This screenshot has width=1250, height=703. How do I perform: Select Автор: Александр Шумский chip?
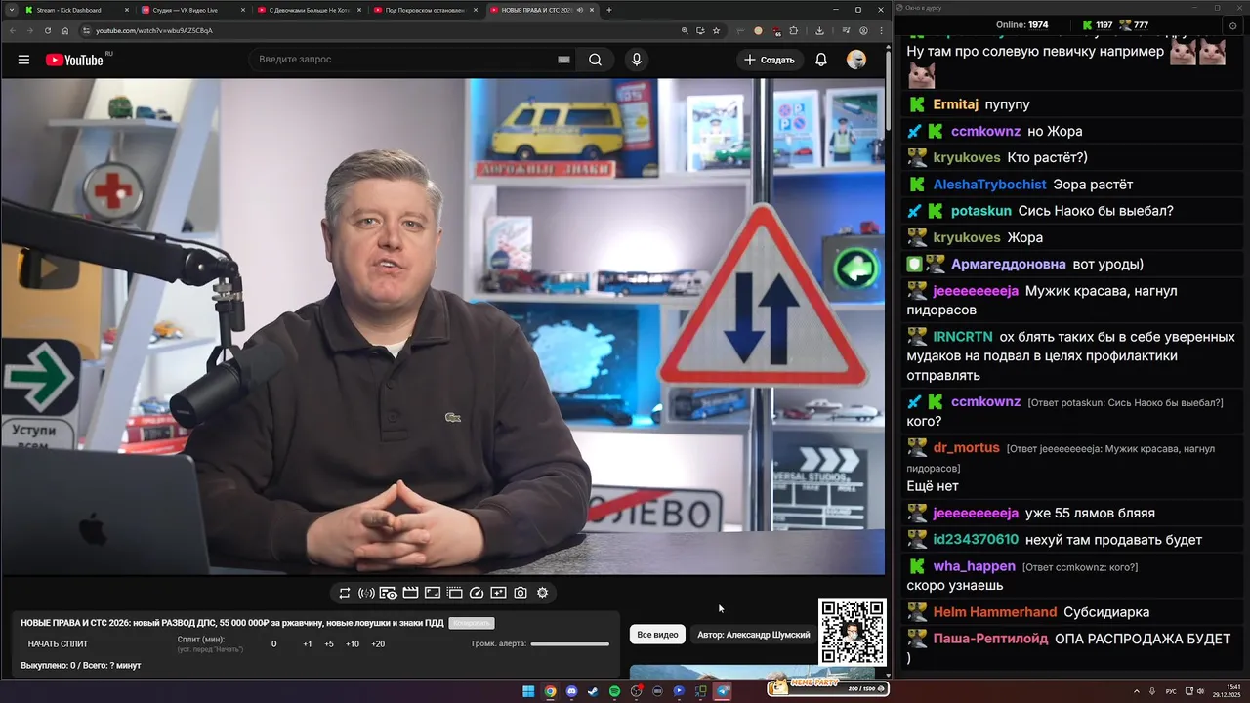pyautogui.click(x=754, y=635)
